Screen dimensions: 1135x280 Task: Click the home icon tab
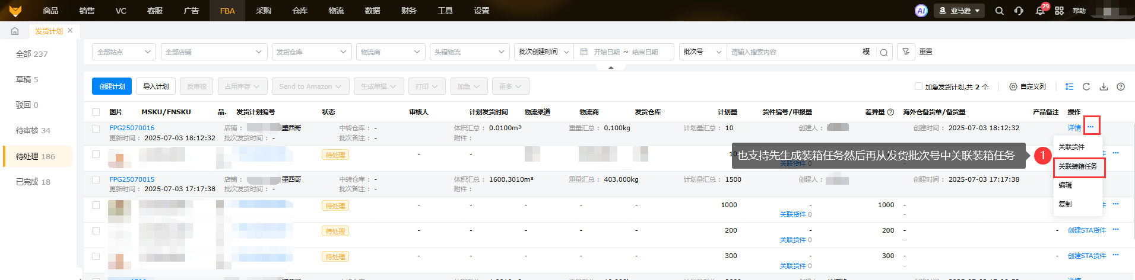point(15,31)
